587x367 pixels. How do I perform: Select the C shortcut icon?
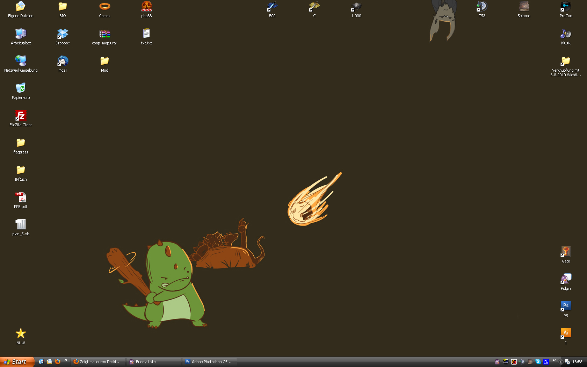314,6
